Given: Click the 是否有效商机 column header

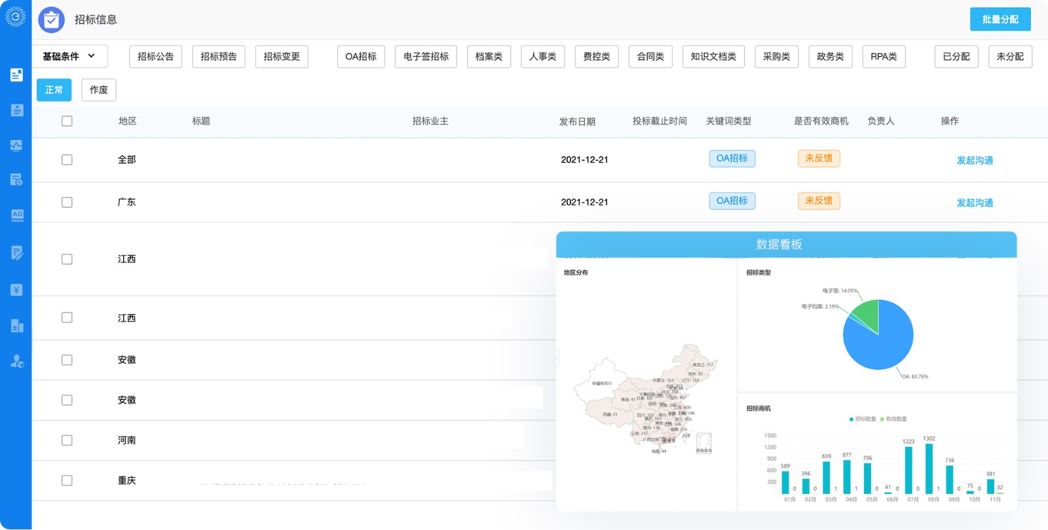Looking at the screenshot, I should pos(821,121).
